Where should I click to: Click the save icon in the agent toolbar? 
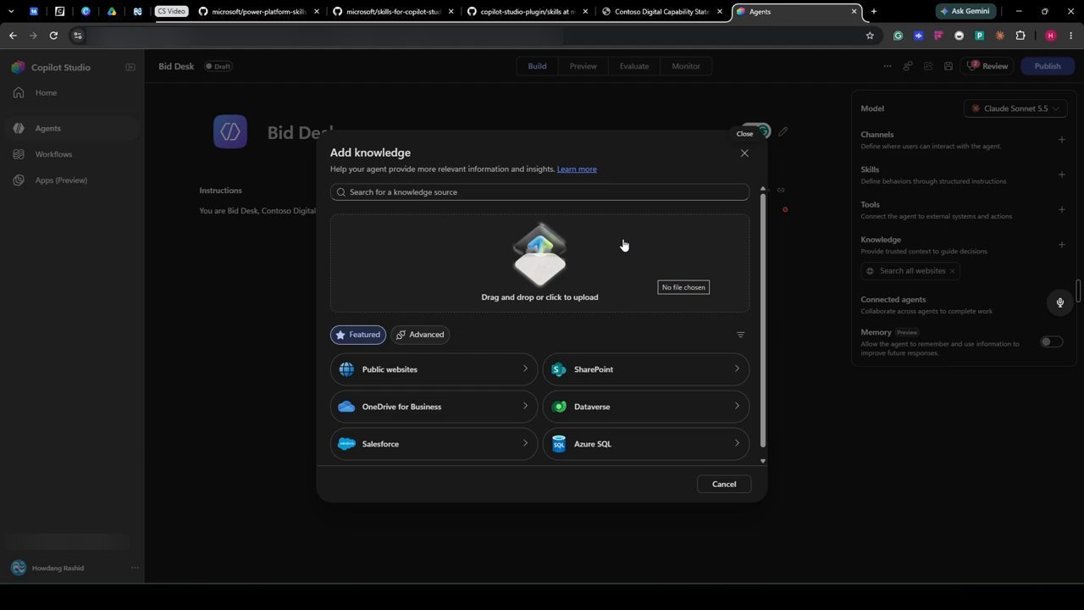[x=948, y=66]
